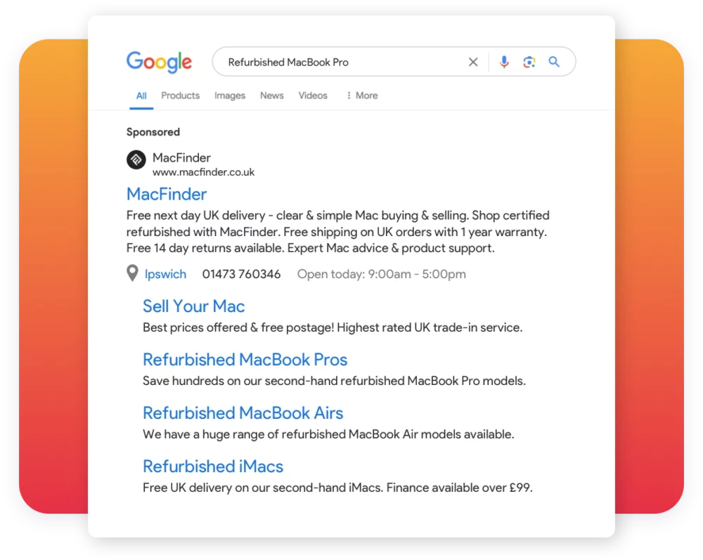Viewport: 703px width, 560px height.
Task: Open the News results tab
Action: 272,96
